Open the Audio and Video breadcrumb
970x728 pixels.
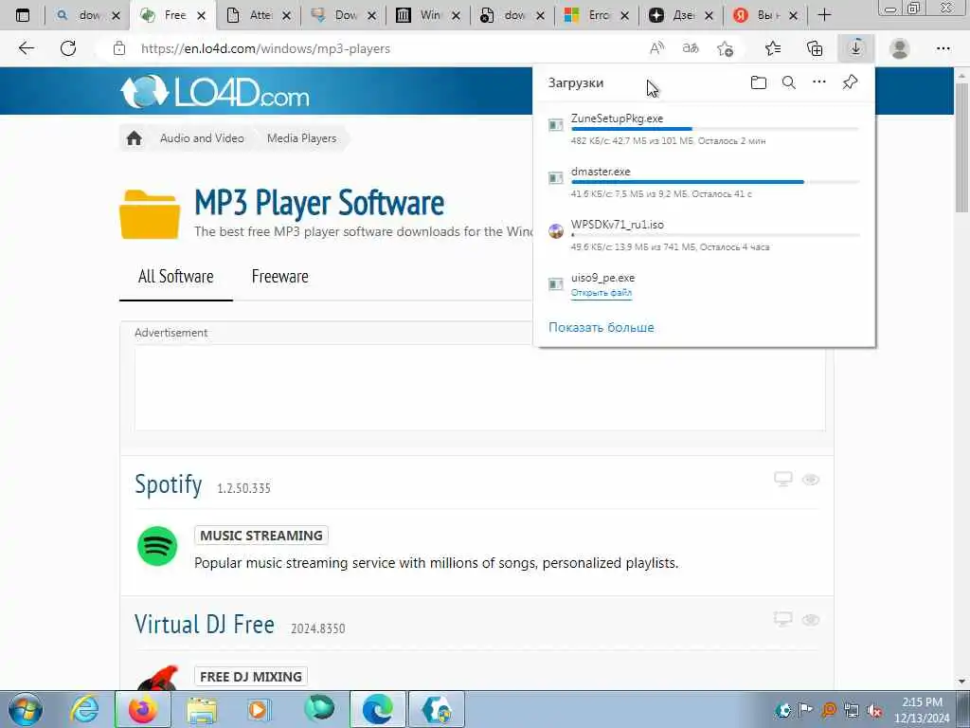(x=202, y=138)
